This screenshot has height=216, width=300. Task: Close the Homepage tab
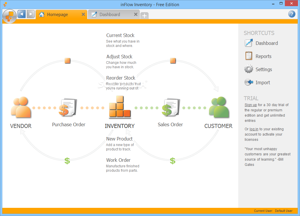pos(83,14)
